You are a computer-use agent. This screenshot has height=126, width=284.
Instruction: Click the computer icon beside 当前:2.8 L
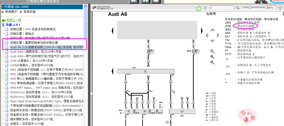[3, 24]
